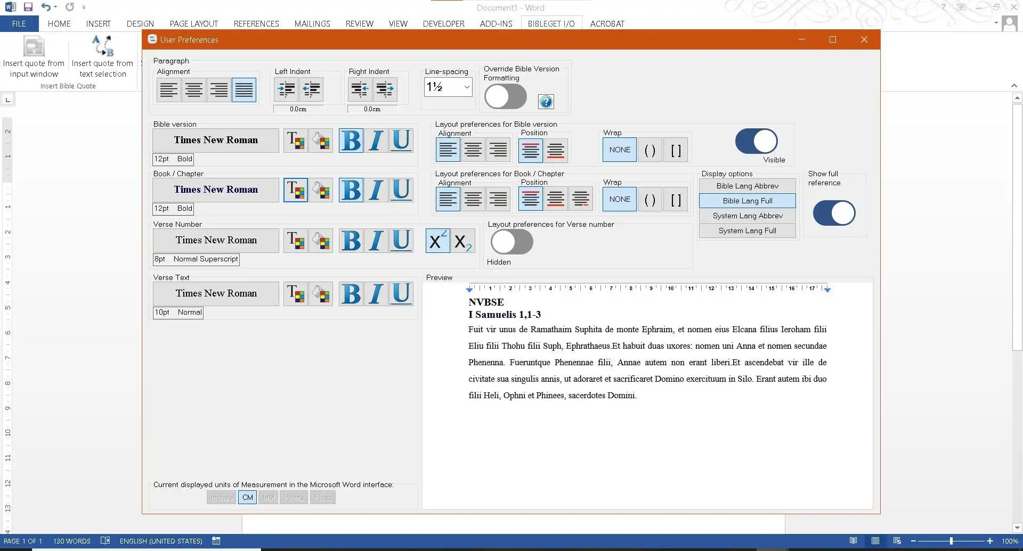This screenshot has width=1023, height=551.
Task: Select the Verse Number superscript icon
Action: [437, 241]
